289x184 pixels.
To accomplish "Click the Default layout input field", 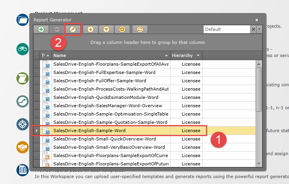I will pyautogui.click(x=227, y=29).
